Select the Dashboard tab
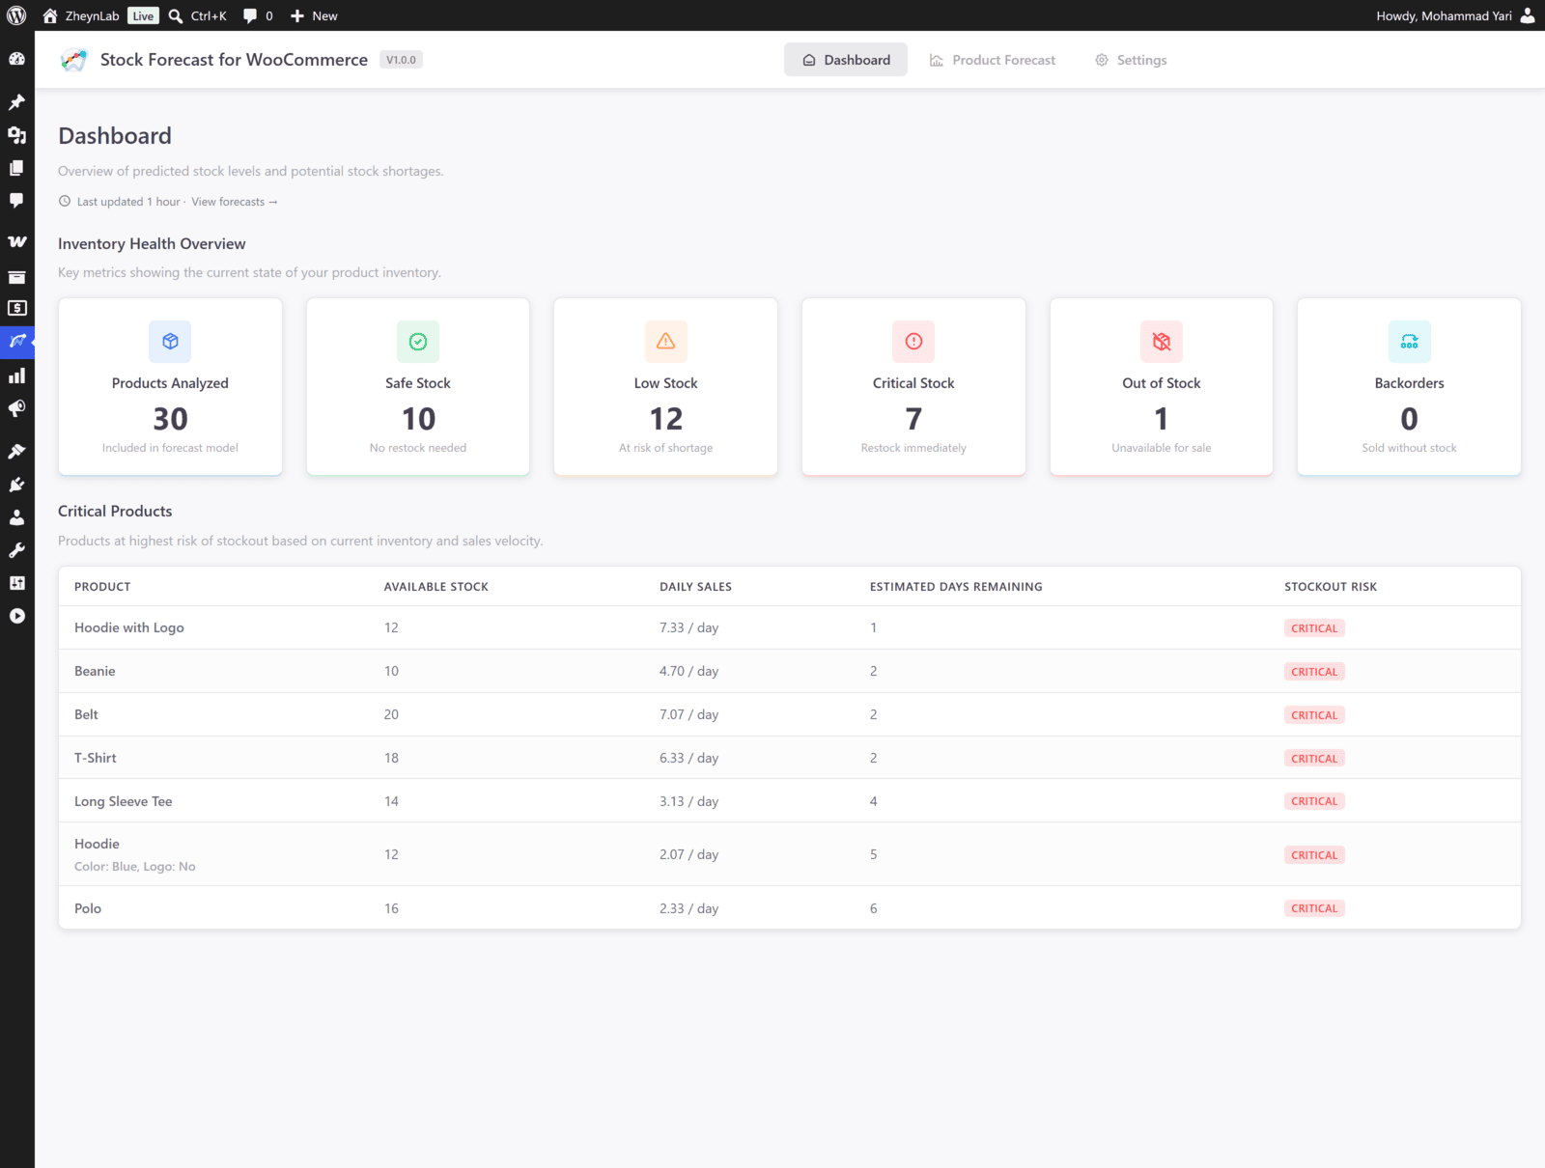Image resolution: width=1545 pixels, height=1168 pixels. [846, 60]
